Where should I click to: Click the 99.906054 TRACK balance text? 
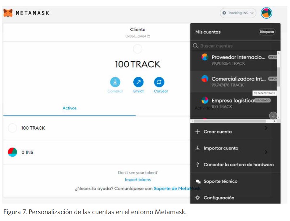228,64
